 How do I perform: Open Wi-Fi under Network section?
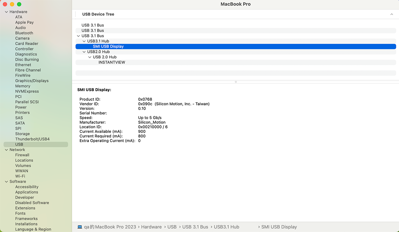pos(20,176)
